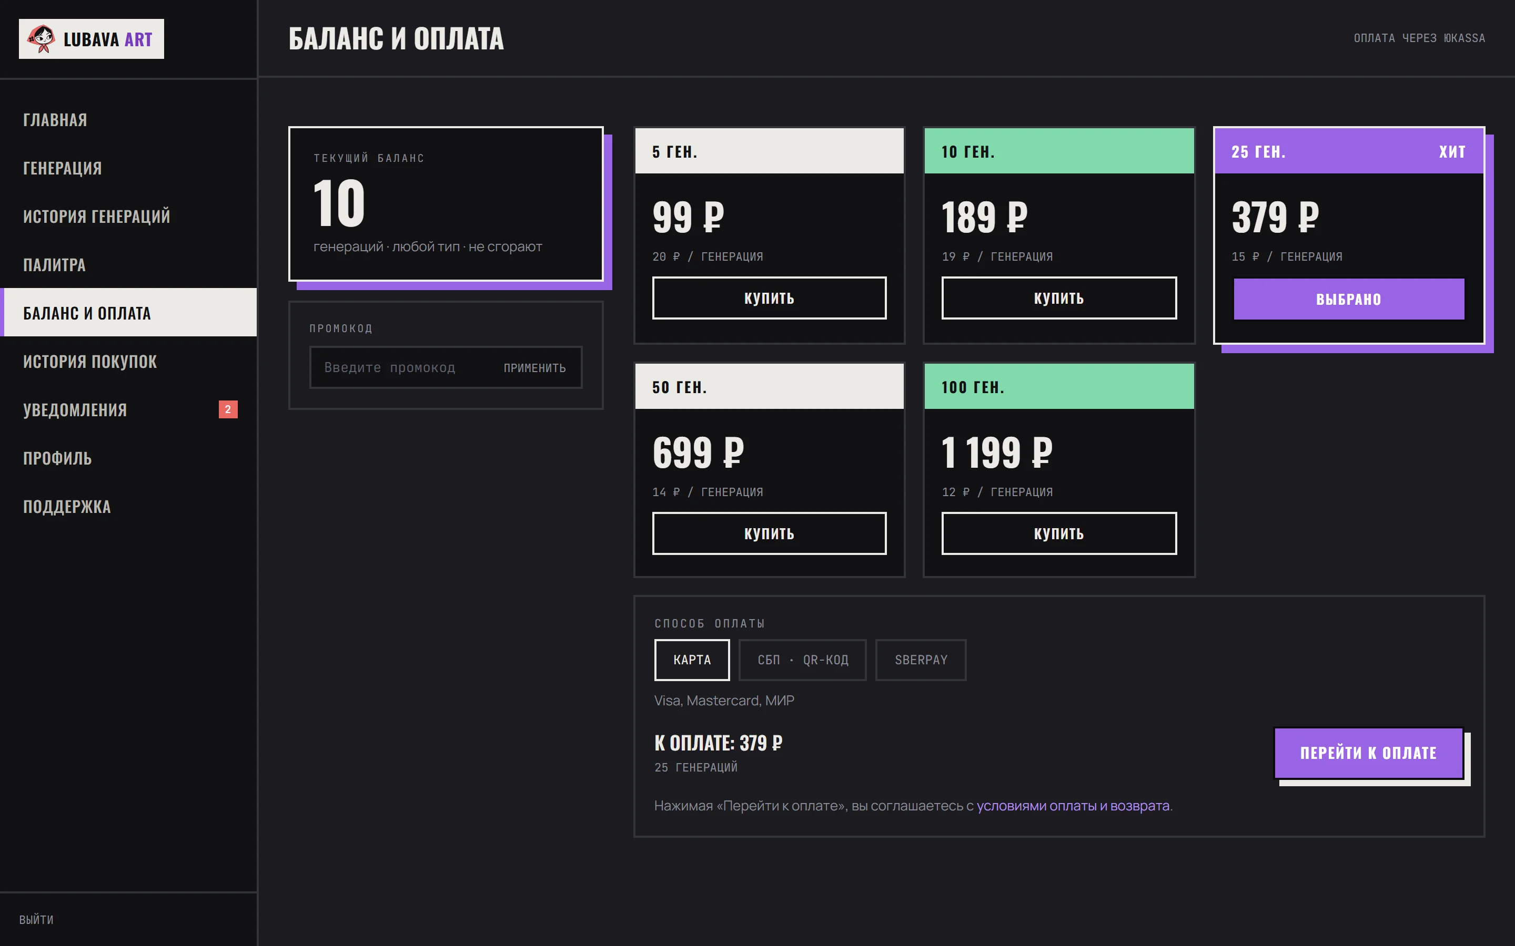Select Баланс и оплата in the sidebar
Image resolution: width=1515 pixels, height=946 pixels.
tap(128, 312)
